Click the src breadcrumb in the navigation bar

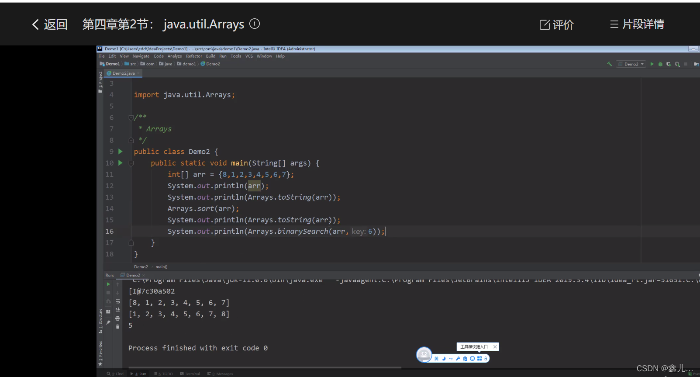[131, 64]
